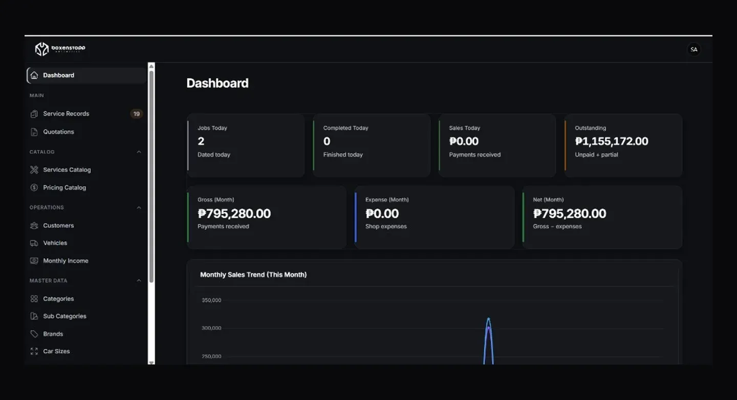Click the Net (Month) card
This screenshot has width=737, height=400.
[x=602, y=217]
